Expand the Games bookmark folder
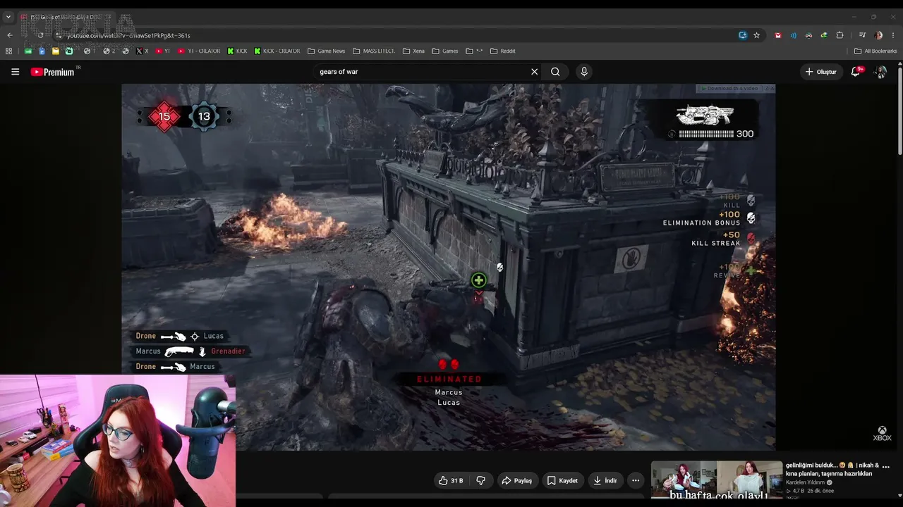Screen dimensions: 903x507 point(445,51)
